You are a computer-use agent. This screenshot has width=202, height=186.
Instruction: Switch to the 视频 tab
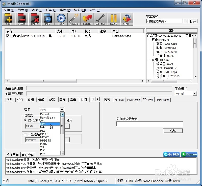coord(31,100)
